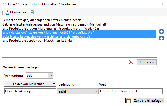
Task: Select 'und Produktionsbereich ... Linie 1' row
Action: (79, 41)
